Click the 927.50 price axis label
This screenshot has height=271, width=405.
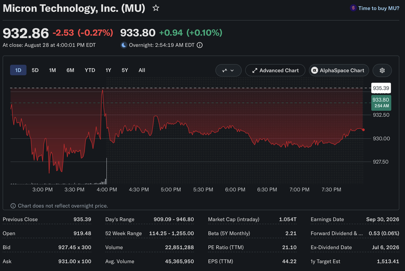[x=381, y=162]
